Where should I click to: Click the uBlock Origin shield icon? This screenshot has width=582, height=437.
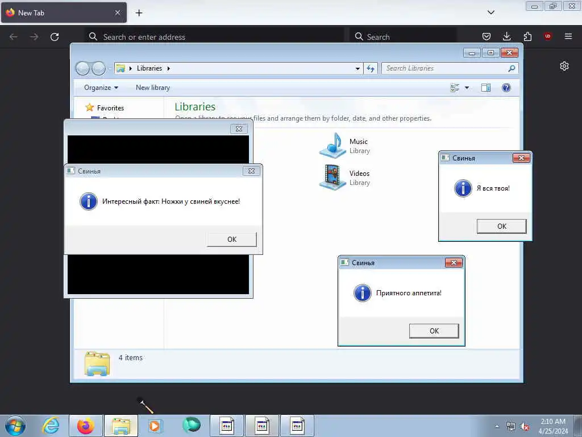coord(547,36)
